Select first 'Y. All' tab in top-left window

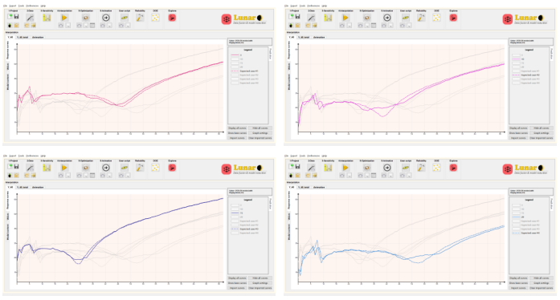pyautogui.click(x=10, y=37)
